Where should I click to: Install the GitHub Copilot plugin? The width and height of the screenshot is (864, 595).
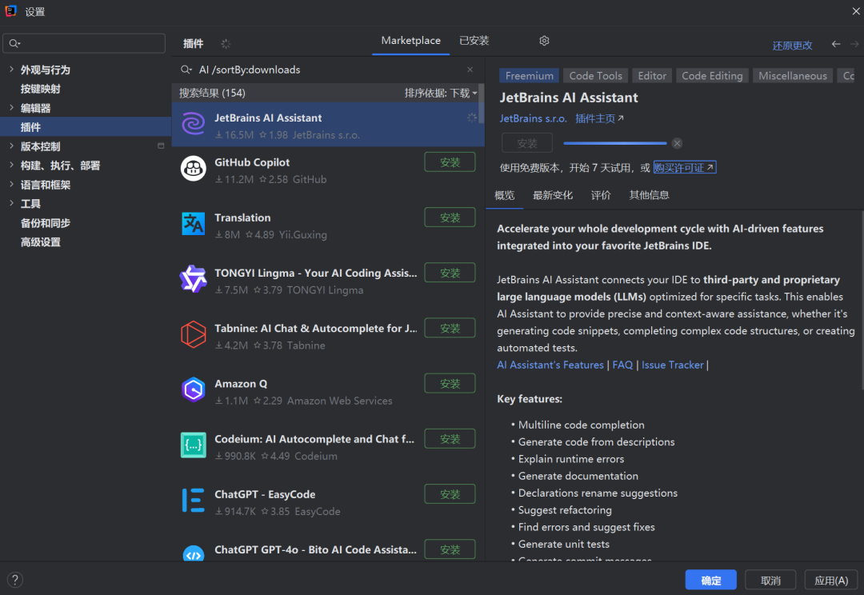[450, 162]
